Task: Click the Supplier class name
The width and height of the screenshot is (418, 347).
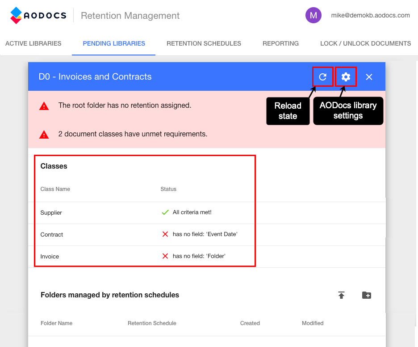Action: (51, 212)
